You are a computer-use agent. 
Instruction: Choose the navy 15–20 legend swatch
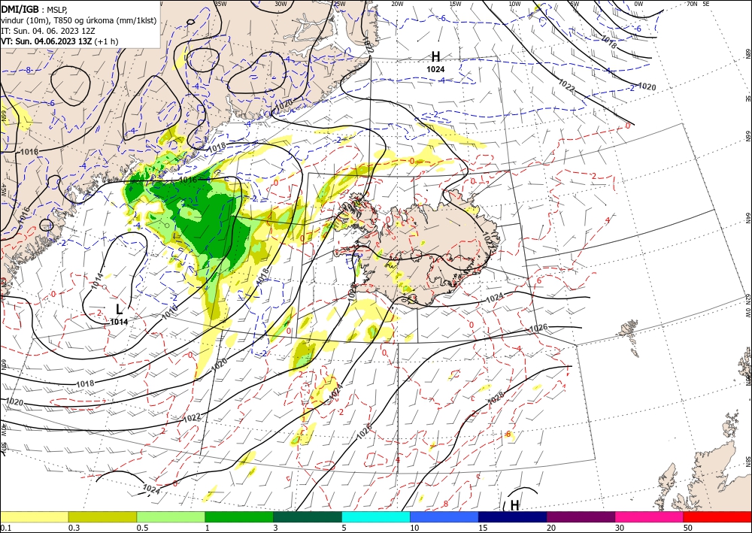point(513,516)
